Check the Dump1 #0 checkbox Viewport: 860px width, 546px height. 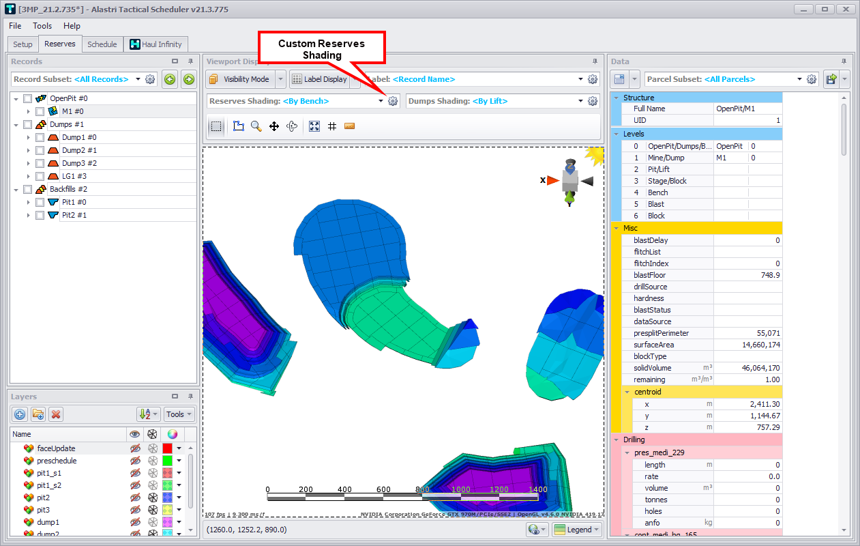[x=40, y=137]
